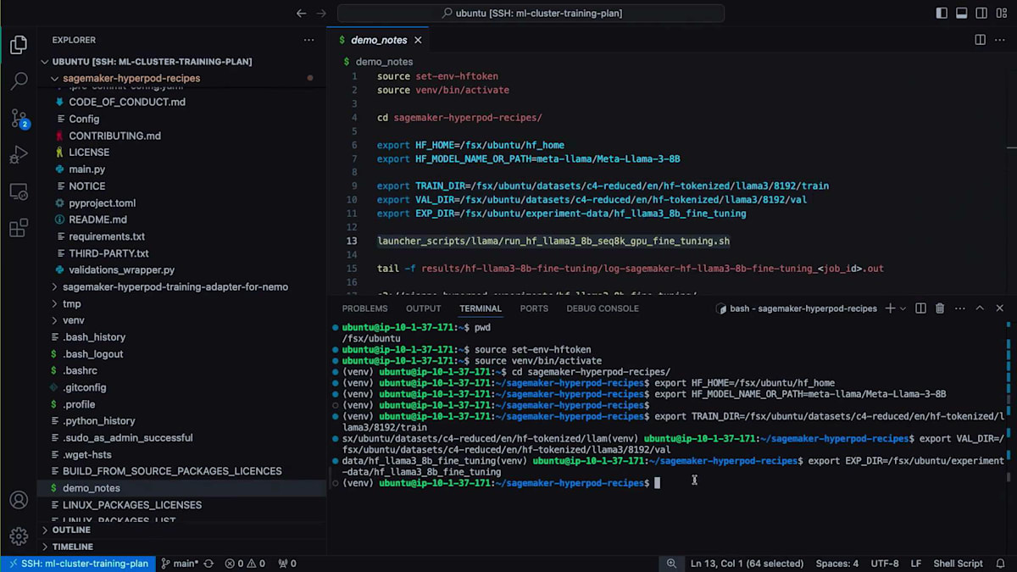Toggle bottom panel layout icon

click(x=962, y=13)
